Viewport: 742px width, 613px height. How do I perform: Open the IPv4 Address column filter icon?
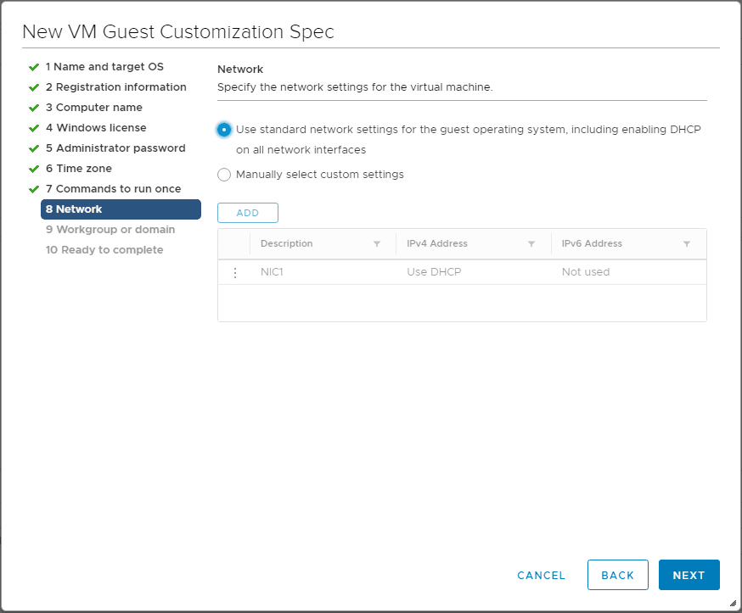point(531,244)
